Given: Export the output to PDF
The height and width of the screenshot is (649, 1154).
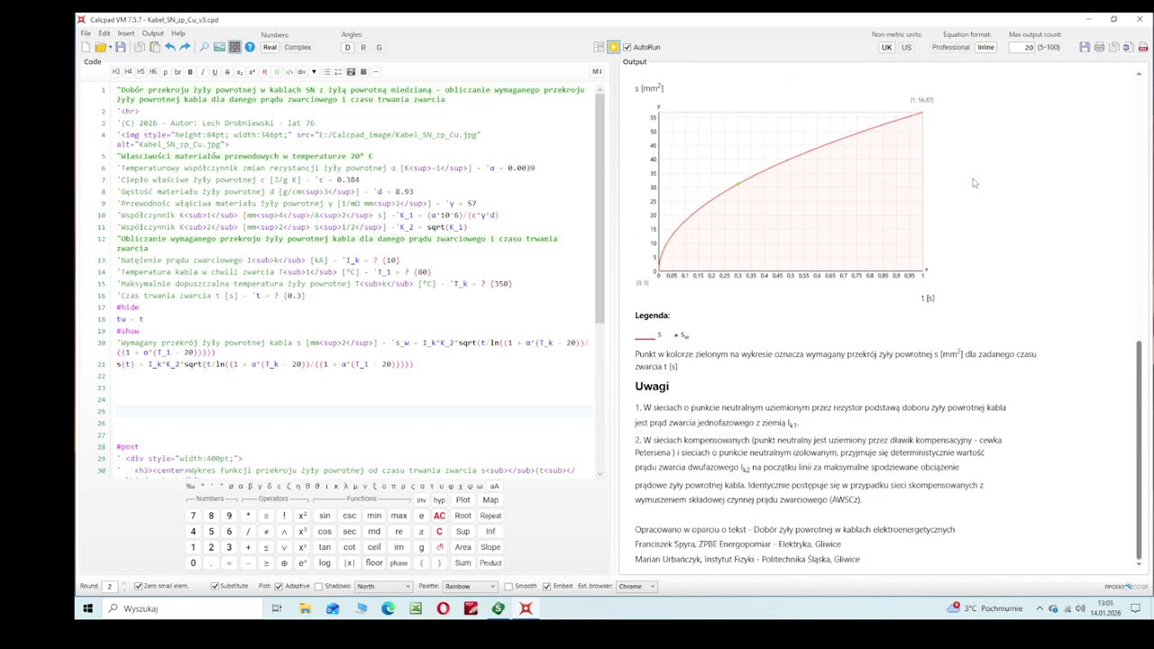Looking at the screenshot, I should pos(1143,47).
